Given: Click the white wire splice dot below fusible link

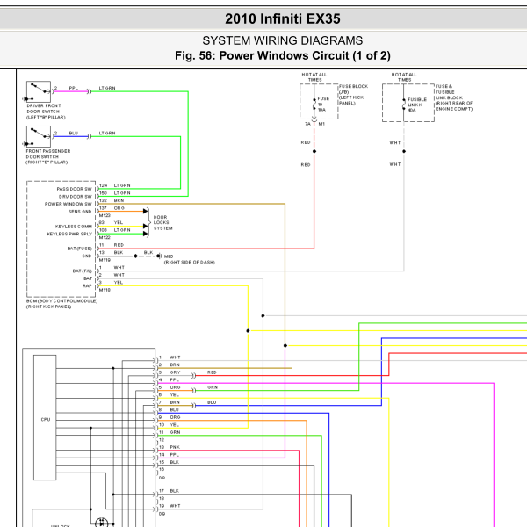Looking at the screenshot, I should point(404,151).
